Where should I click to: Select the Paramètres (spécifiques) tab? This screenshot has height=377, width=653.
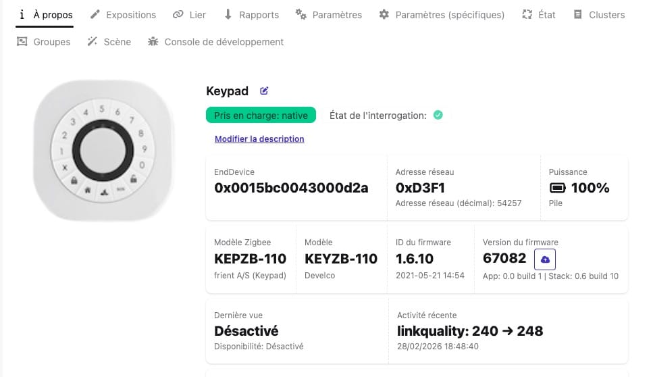coord(442,15)
